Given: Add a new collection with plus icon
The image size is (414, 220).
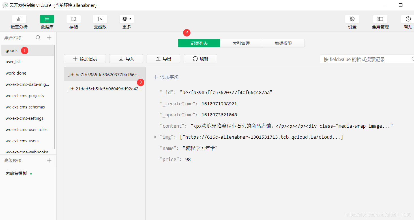Looking at the screenshot, I should (49, 38).
